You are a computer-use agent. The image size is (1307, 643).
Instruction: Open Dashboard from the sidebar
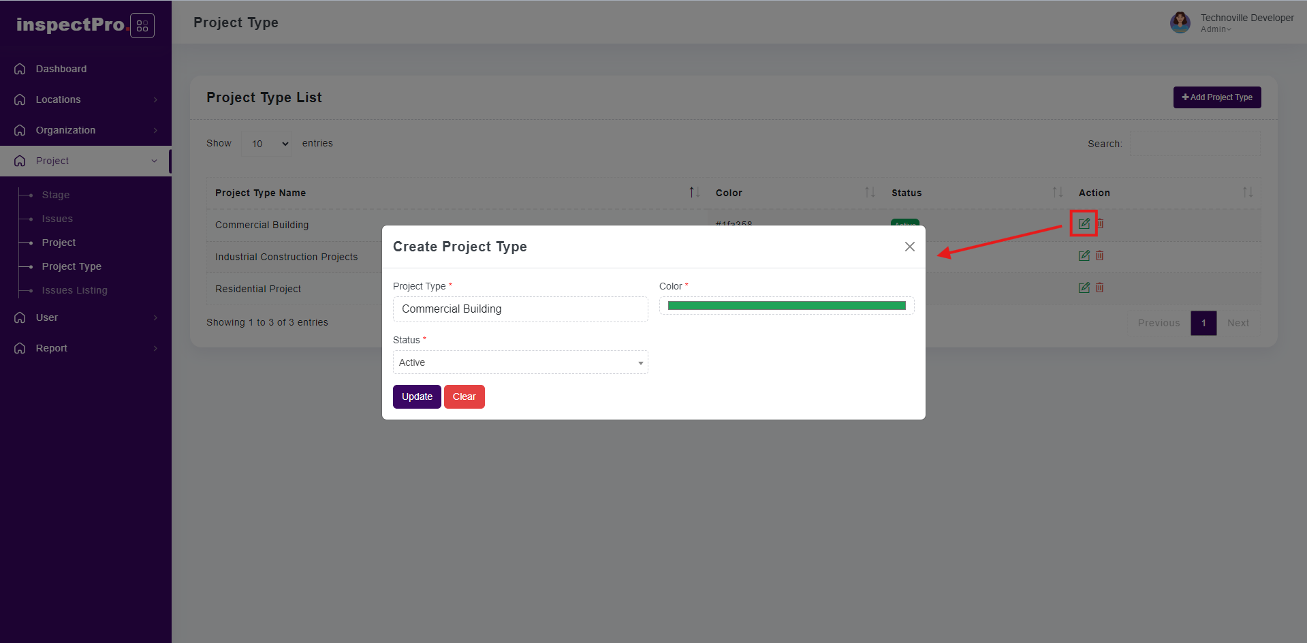click(x=61, y=69)
